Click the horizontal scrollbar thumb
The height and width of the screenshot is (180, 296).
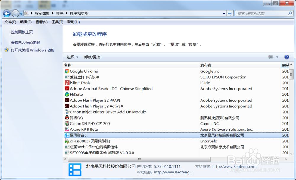pos(139,159)
